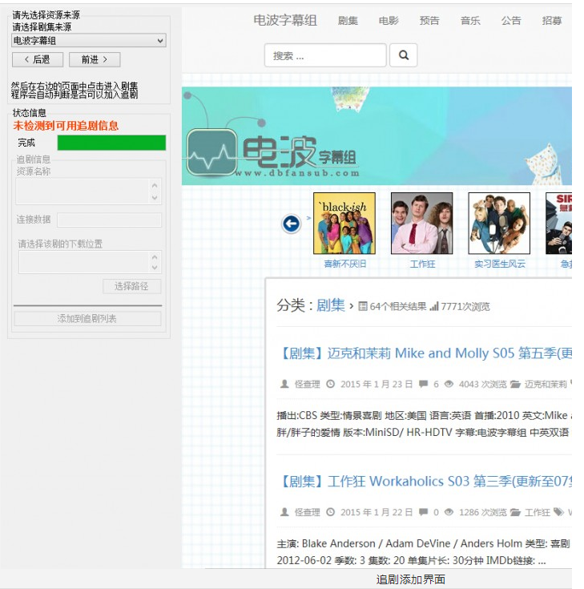Click the 喜新不厌旧 caption link
The image size is (584, 589).
coord(344,264)
